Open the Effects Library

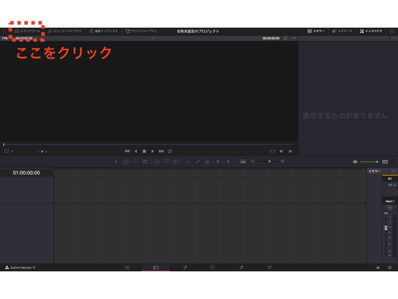tap(64, 31)
